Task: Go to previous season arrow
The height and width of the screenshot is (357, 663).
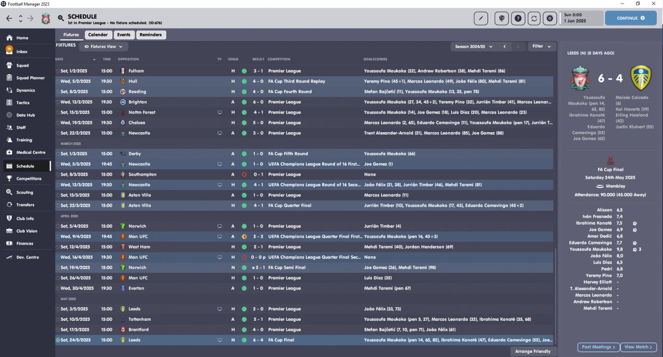Action: point(505,47)
